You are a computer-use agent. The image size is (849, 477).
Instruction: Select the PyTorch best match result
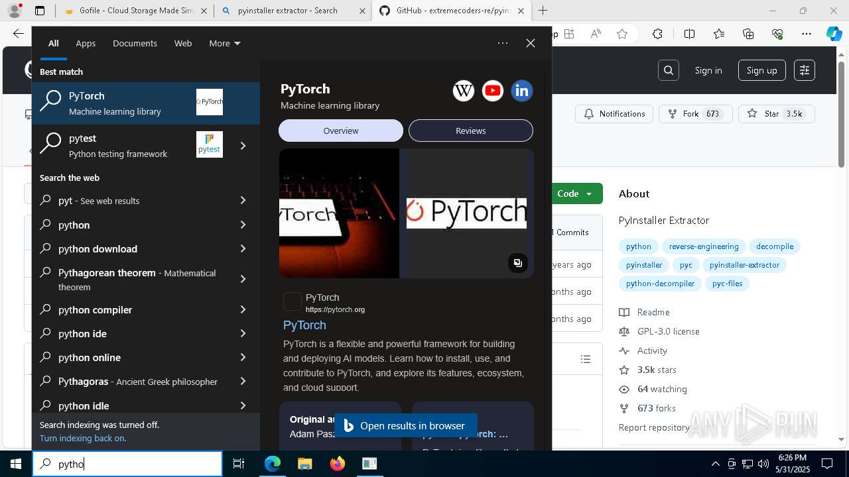(x=146, y=103)
